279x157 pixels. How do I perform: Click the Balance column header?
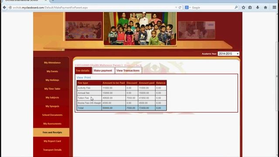(x=161, y=83)
